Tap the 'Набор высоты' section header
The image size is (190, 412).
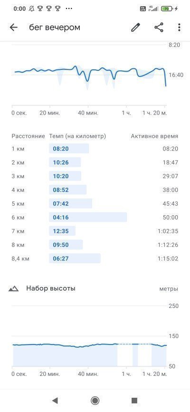pyautogui.click(x=51, y=288)
